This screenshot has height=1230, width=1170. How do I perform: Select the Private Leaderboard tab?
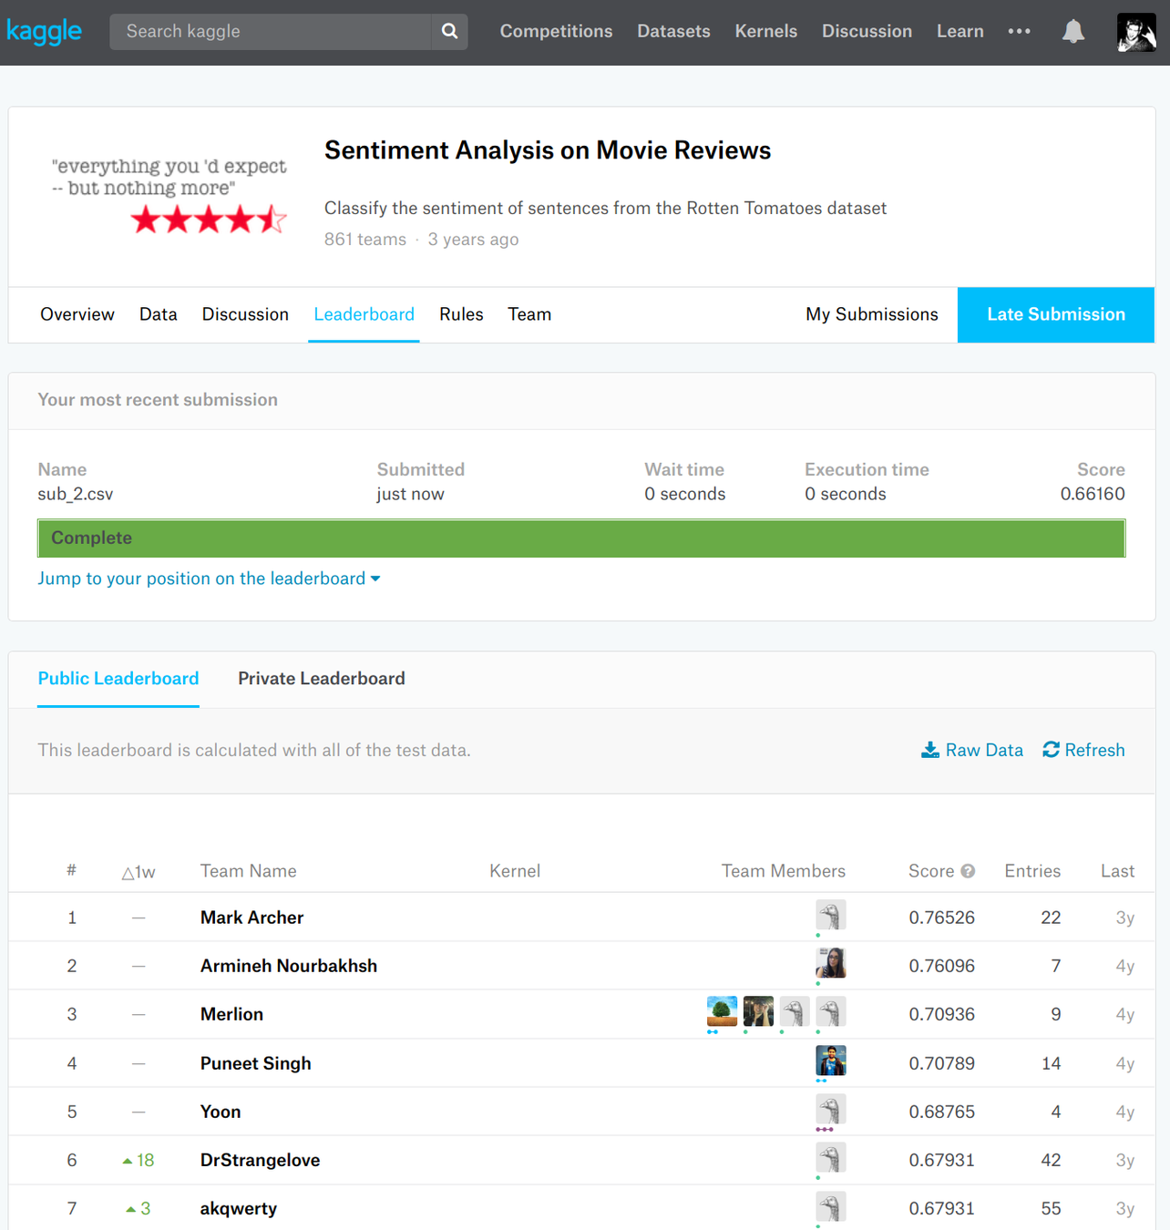[322, 679]
